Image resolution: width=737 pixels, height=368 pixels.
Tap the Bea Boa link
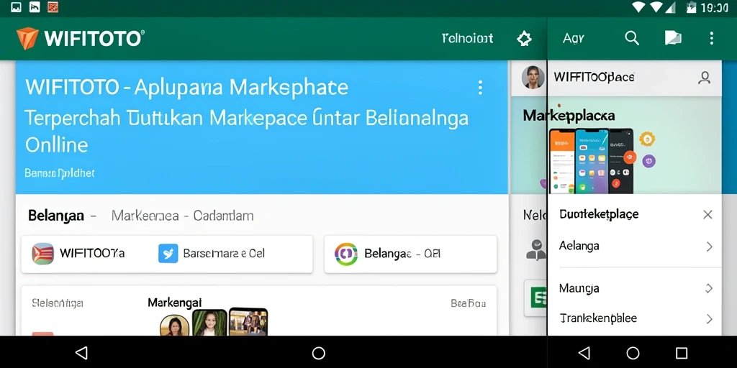[468, 303]
